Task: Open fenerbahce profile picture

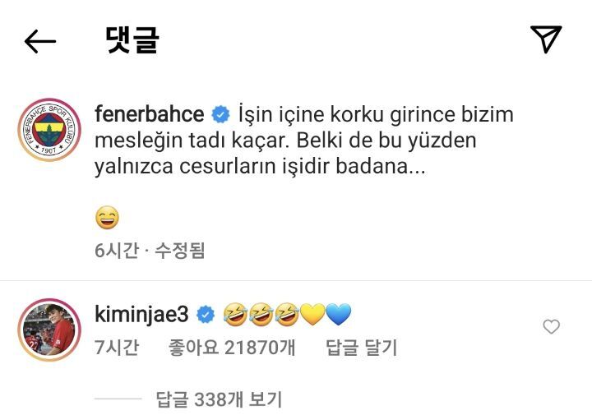Action: [x=49, y=132]
